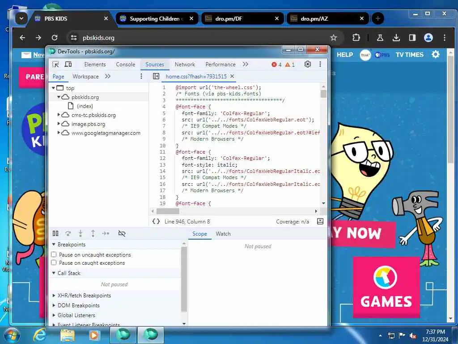Switch to the Console panel

coord(126,64)
